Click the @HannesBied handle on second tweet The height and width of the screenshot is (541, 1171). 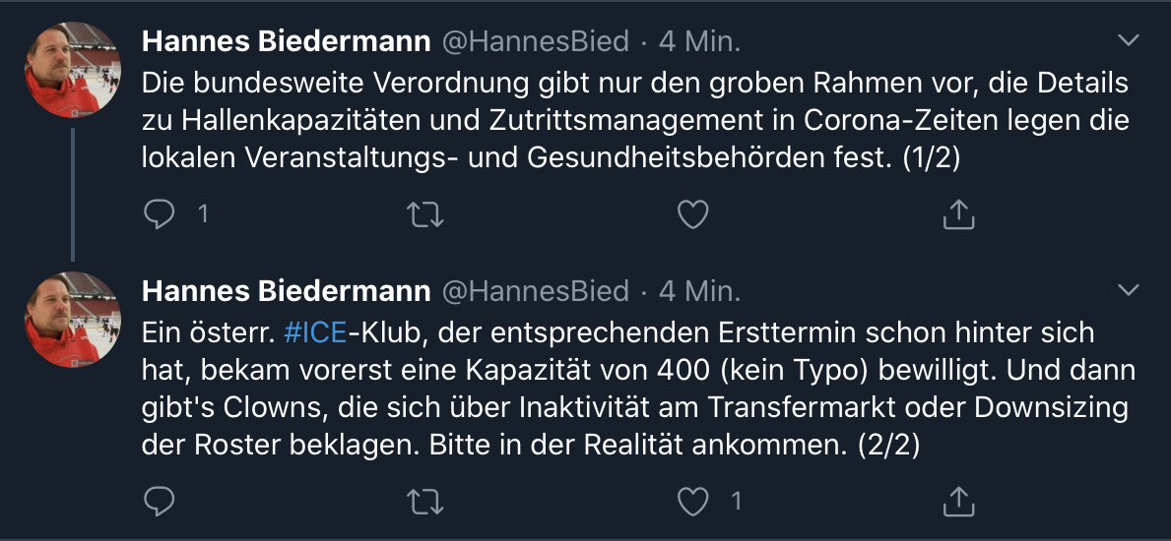pos(534,291)
